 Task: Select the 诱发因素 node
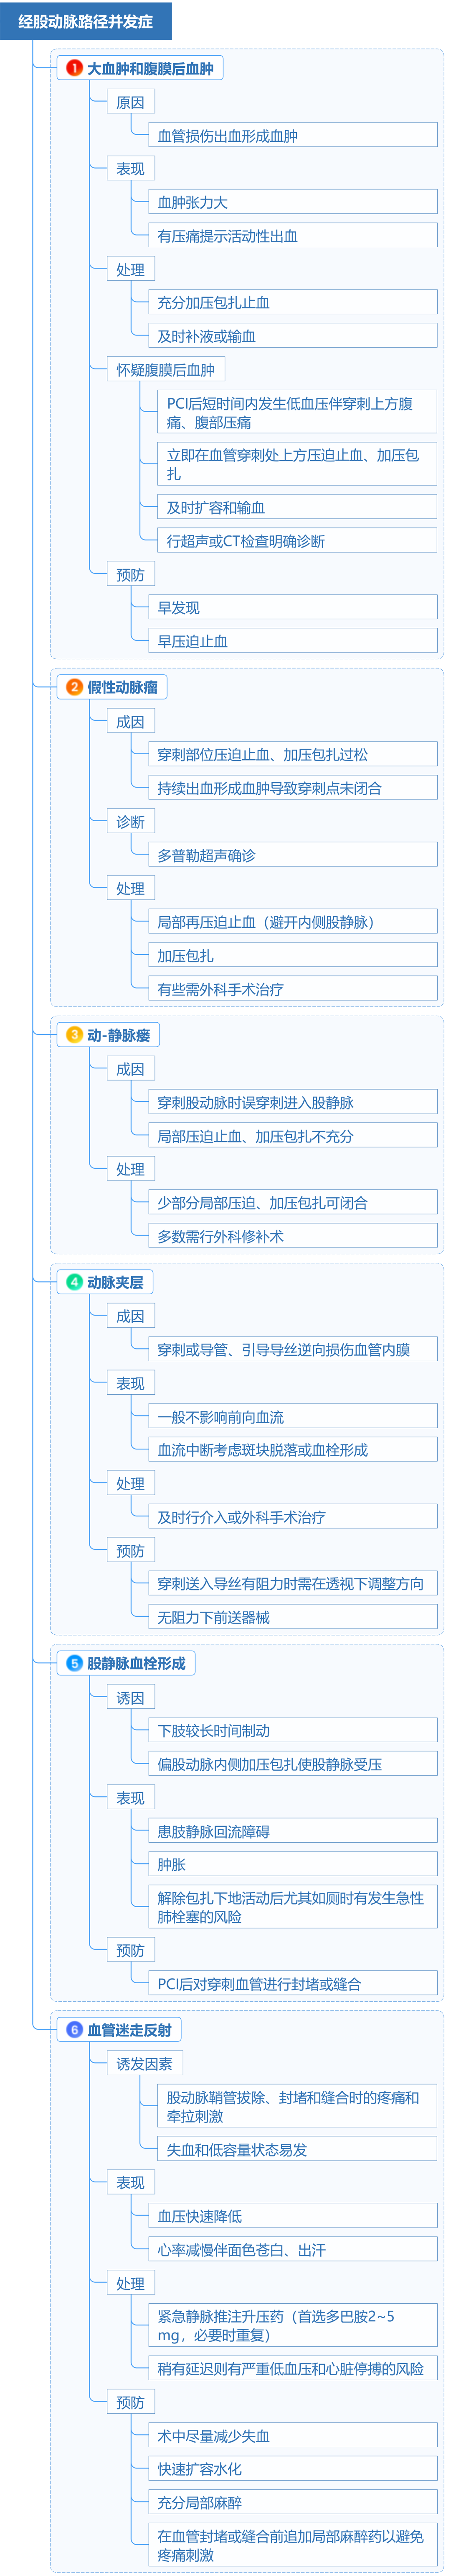click(144, 2063)
